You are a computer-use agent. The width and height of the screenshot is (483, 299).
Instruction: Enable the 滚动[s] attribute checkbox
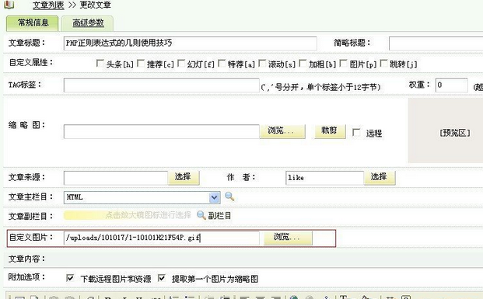tap(262, 64)
